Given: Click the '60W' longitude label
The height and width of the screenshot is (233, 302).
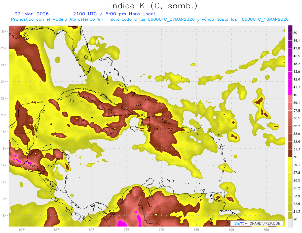Looking at the screenshot, I should click(x=232, y=230).
